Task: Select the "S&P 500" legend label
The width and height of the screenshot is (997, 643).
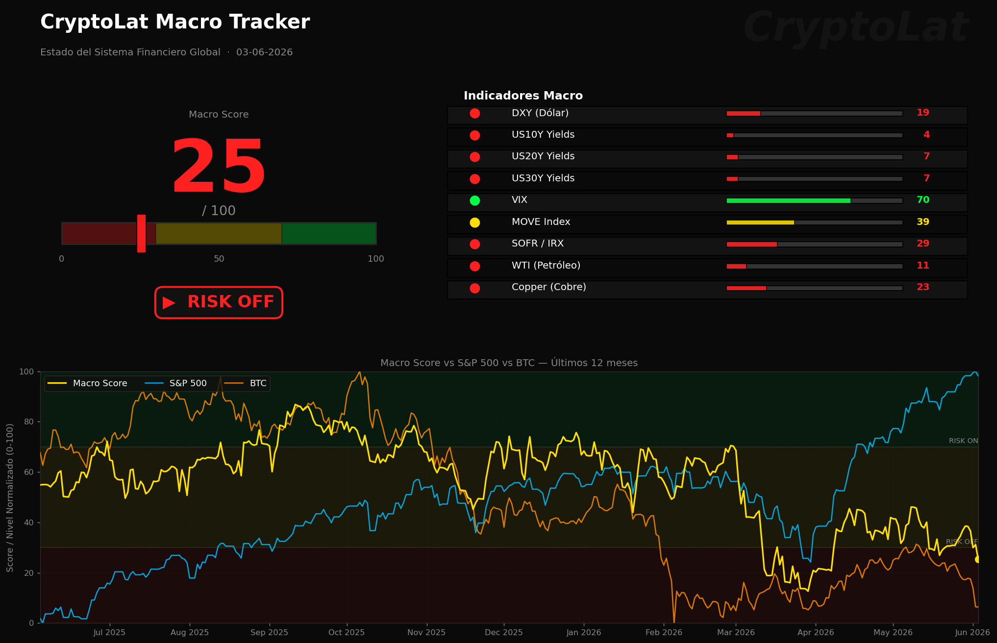Action: point(188,383)
